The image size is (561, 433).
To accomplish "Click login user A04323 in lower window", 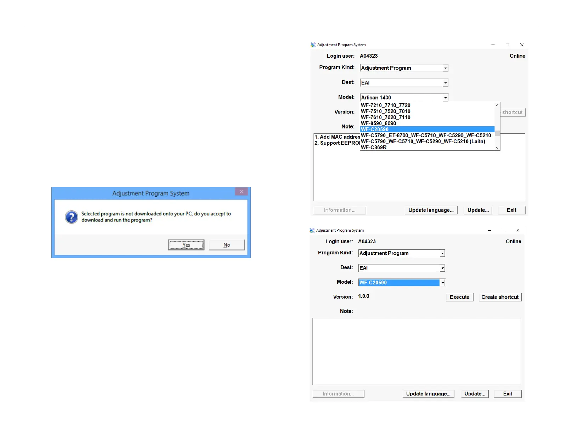I will coord(367,241).
